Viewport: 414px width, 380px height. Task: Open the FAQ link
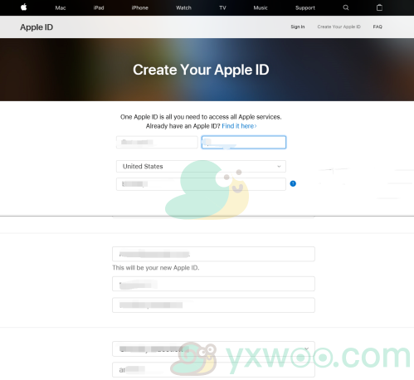pos(377,27)
